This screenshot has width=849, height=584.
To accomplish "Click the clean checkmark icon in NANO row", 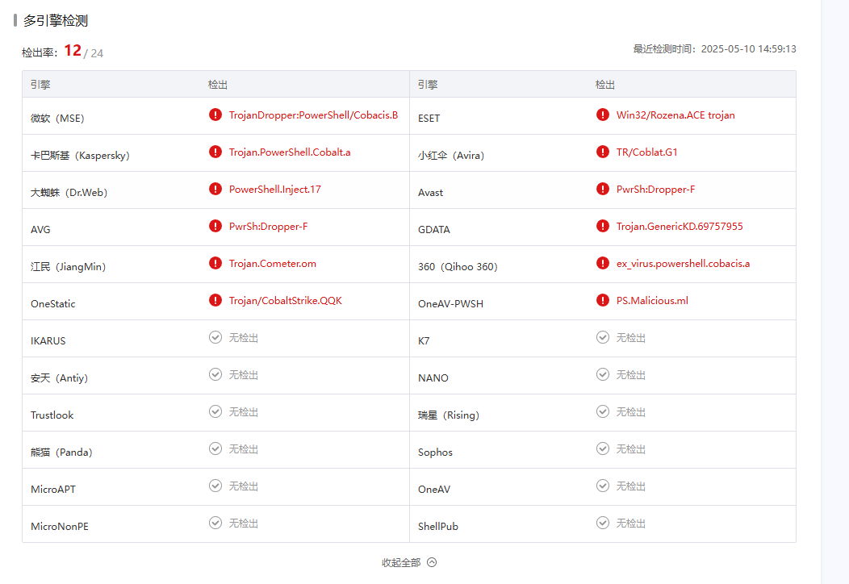I will tap(603, 374).
